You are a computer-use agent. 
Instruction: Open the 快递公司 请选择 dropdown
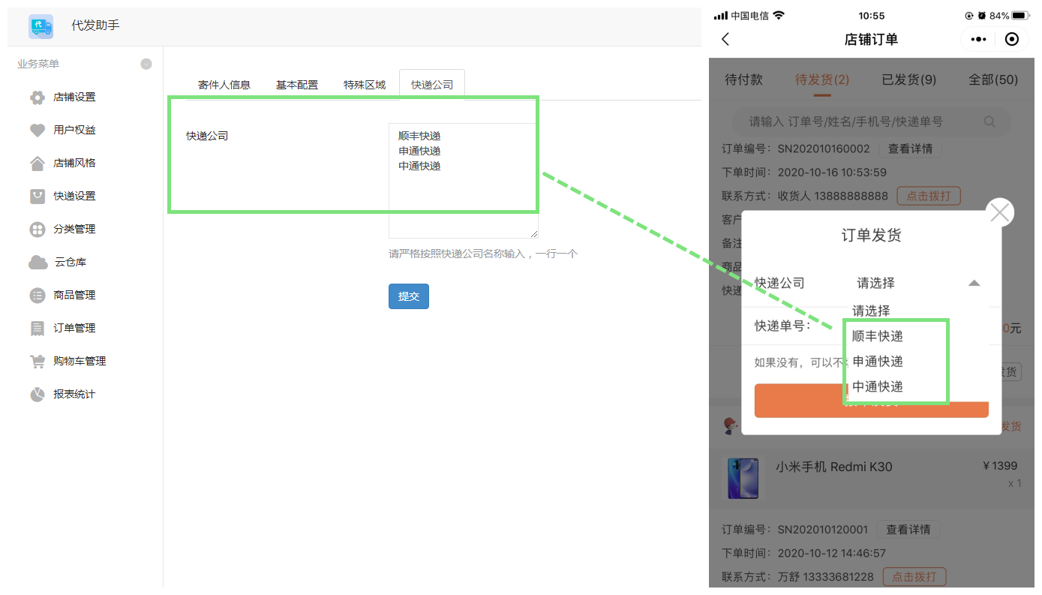point(918,284)
